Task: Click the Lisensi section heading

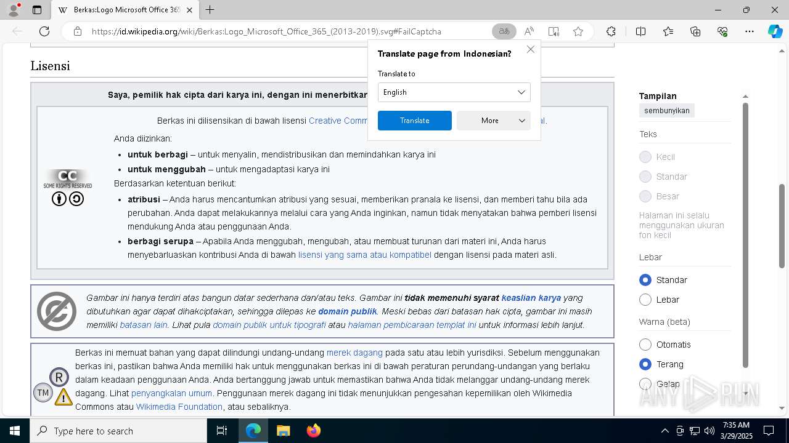Action: click(x=50, y=66)
